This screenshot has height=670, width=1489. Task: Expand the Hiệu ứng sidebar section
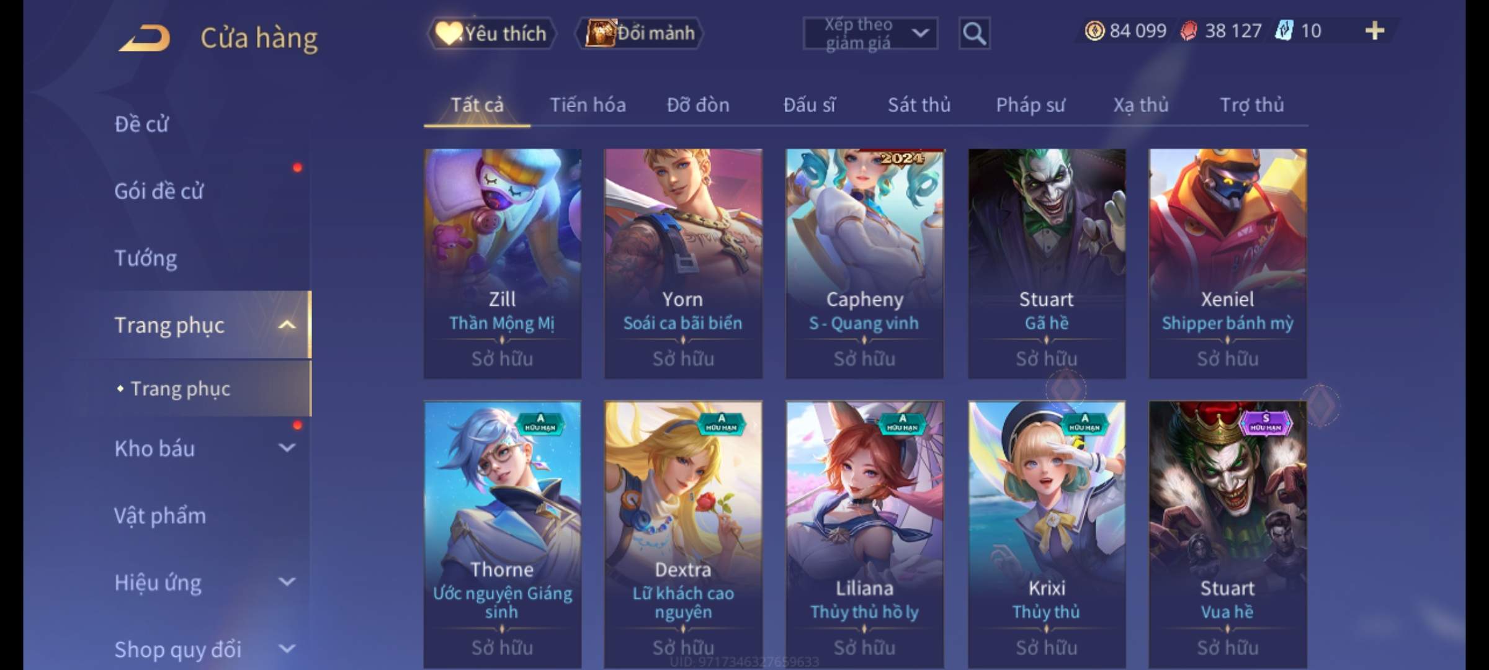pos(287,582)
